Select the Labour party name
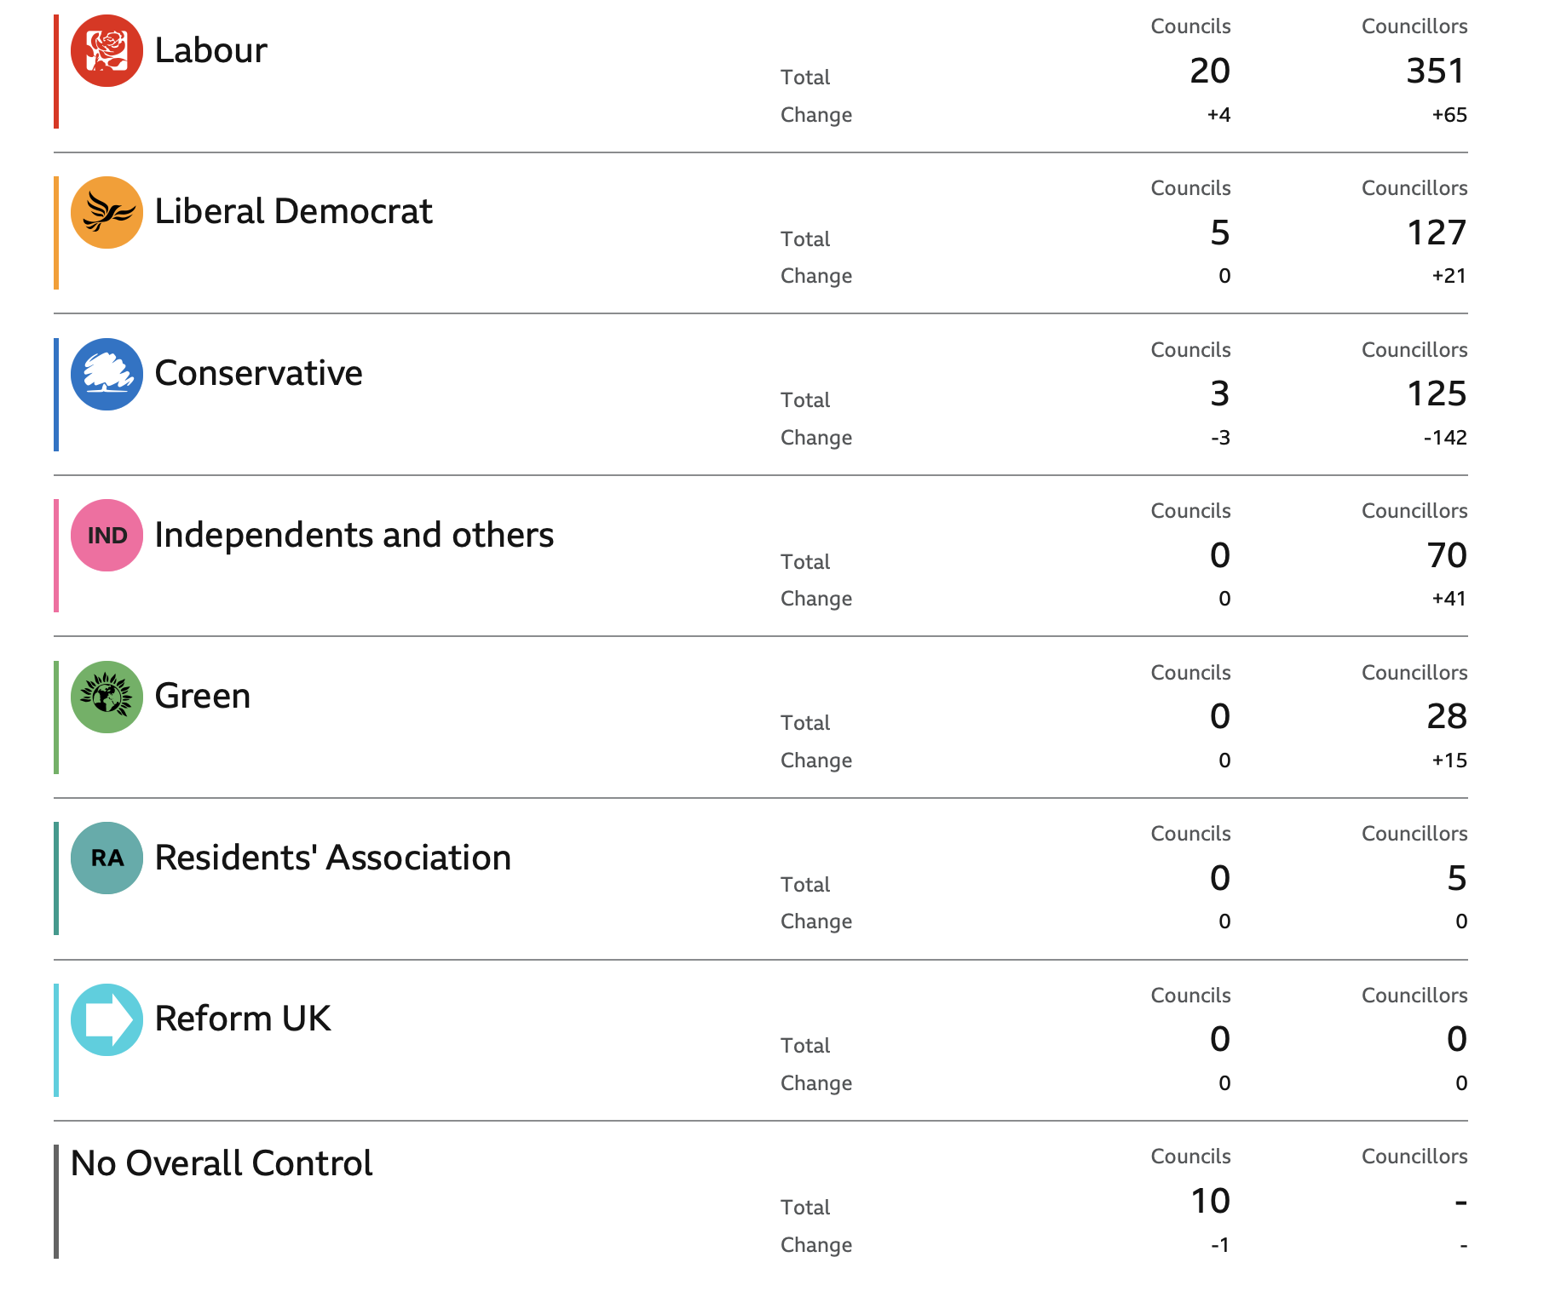The image size is (1561, 1303). coord(210,51)
